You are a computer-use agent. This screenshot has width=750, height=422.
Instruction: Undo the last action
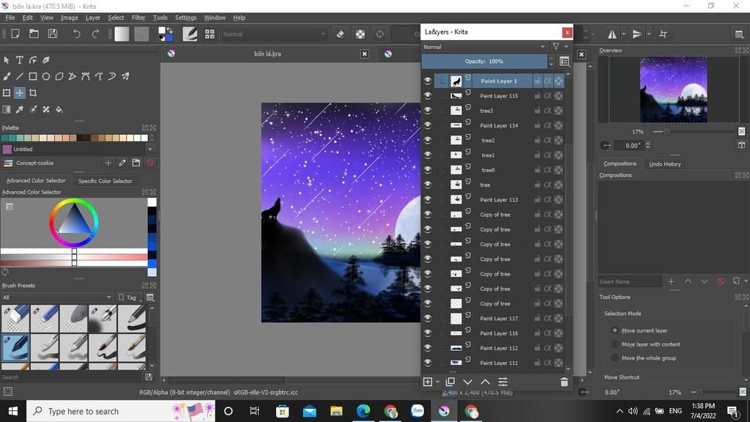point(76,34)
